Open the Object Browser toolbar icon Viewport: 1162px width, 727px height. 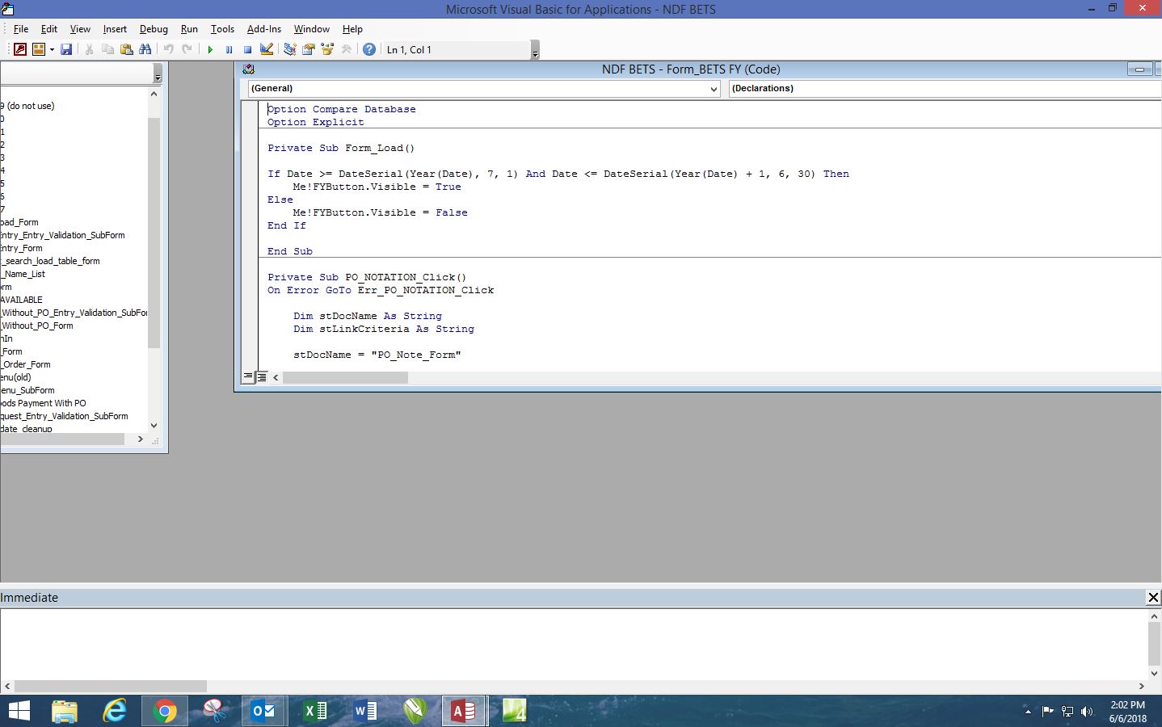tap(327, 49)
